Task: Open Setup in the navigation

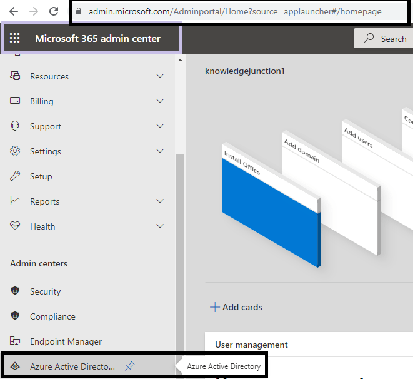Action: coord(87,176)
